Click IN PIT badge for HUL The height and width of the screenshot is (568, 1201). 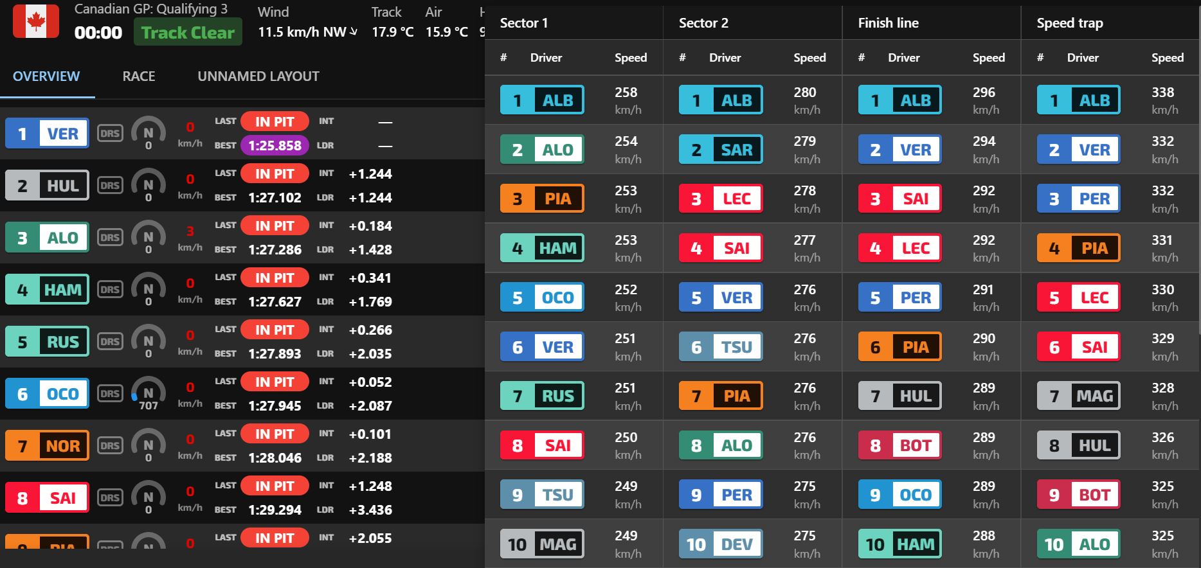pyautogui.click(x=275, y=173)
